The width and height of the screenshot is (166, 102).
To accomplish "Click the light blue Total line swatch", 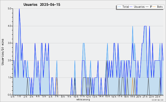I will [119, 7].
